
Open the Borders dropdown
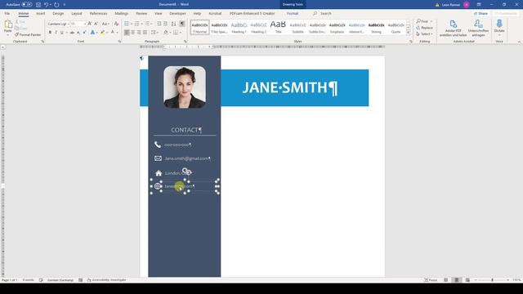[180, 33]
